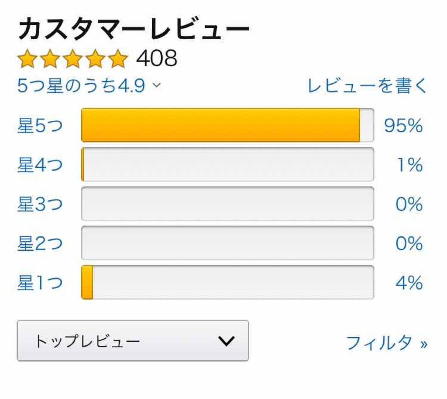Click the 4-star histogram bar
The image size is (447, 399).
pyautogui.click(x=227, y=165)
